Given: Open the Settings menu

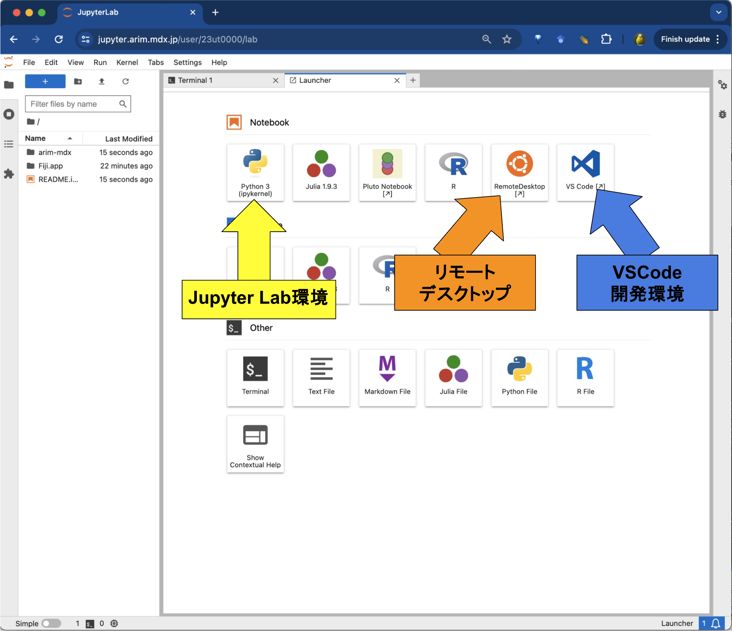Looking at the screenshot, I should pos(187,62).
